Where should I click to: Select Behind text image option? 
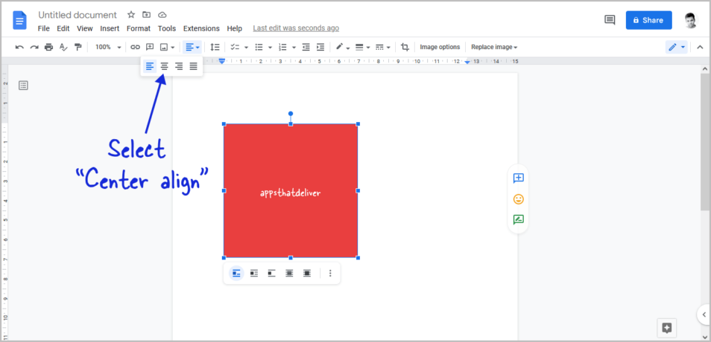[289, 274]
